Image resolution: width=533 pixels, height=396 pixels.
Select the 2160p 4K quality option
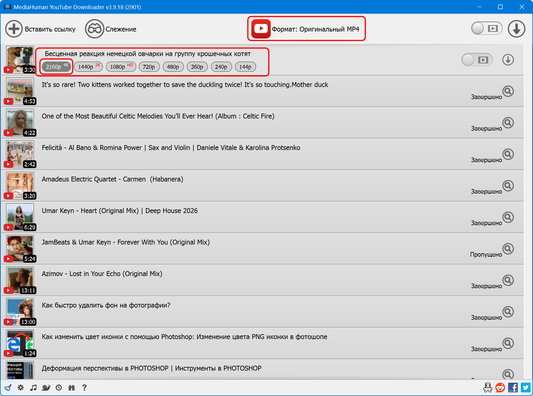click(56, 67)
